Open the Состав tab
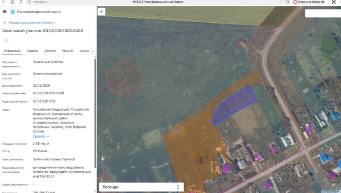Screen dimensions: 341x193 84,51
